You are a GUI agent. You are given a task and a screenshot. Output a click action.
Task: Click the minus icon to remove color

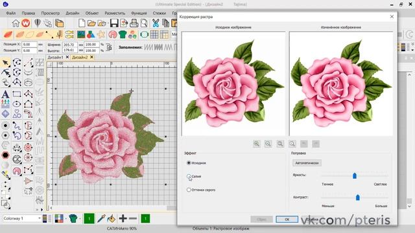coord(133,219)
